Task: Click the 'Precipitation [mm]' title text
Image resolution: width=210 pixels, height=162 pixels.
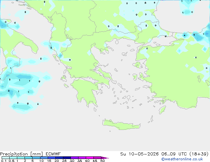Action: pos(22,154)
